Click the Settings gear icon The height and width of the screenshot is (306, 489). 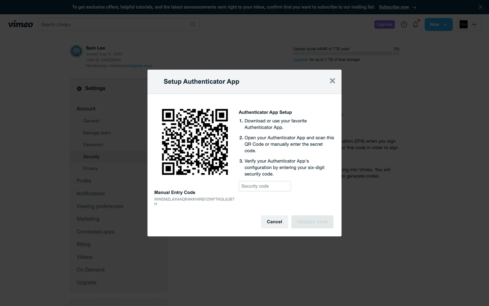(x=79, y=88)
